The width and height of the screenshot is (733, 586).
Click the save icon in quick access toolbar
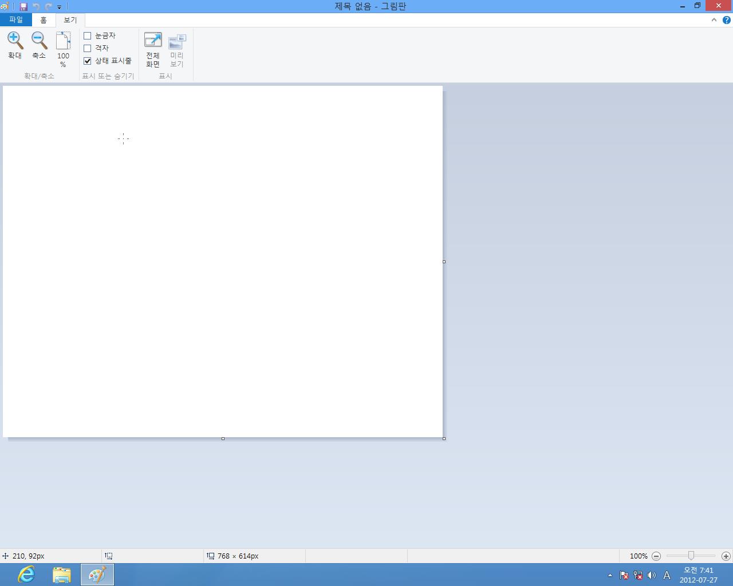pyautogui.click(x=23, y=6)
